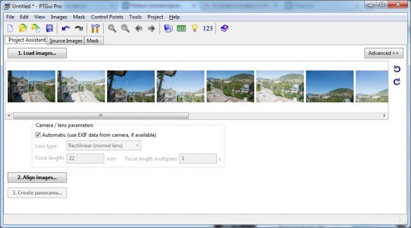Expand Advanced options button
Viewport: 411px width, 228px height.
point(384,53)
